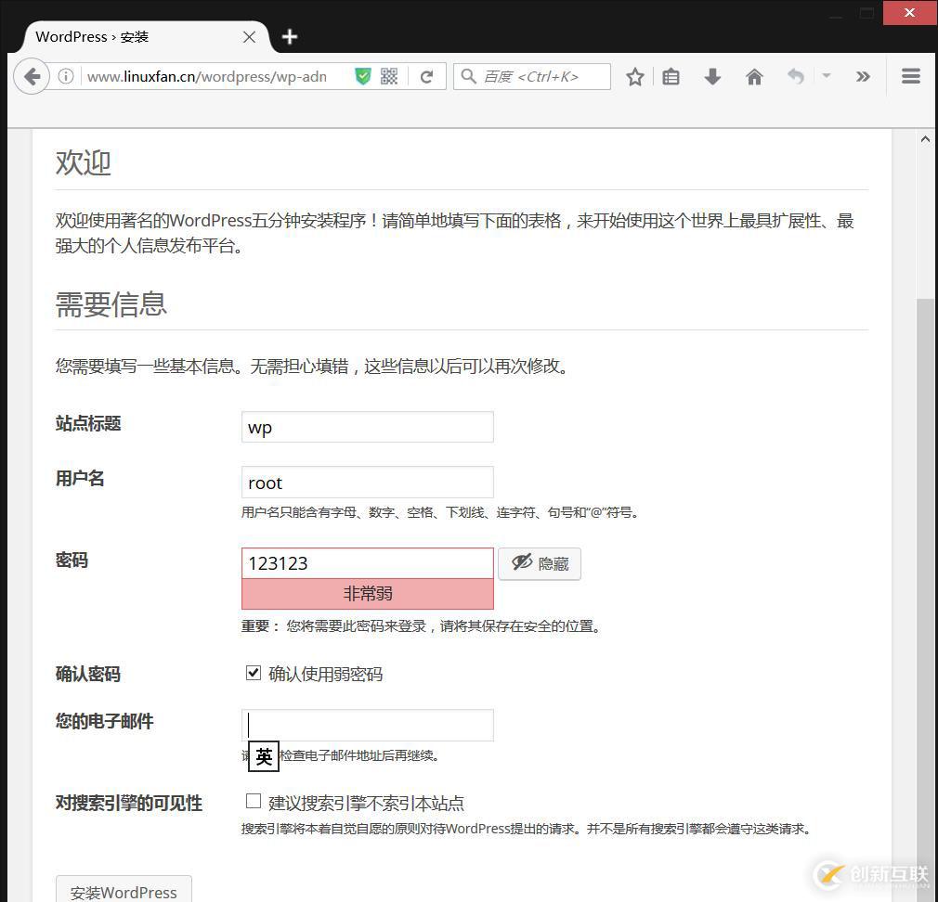Enable discourage search engines checkbox
The image size is (938, 902).
pos(253,801)
